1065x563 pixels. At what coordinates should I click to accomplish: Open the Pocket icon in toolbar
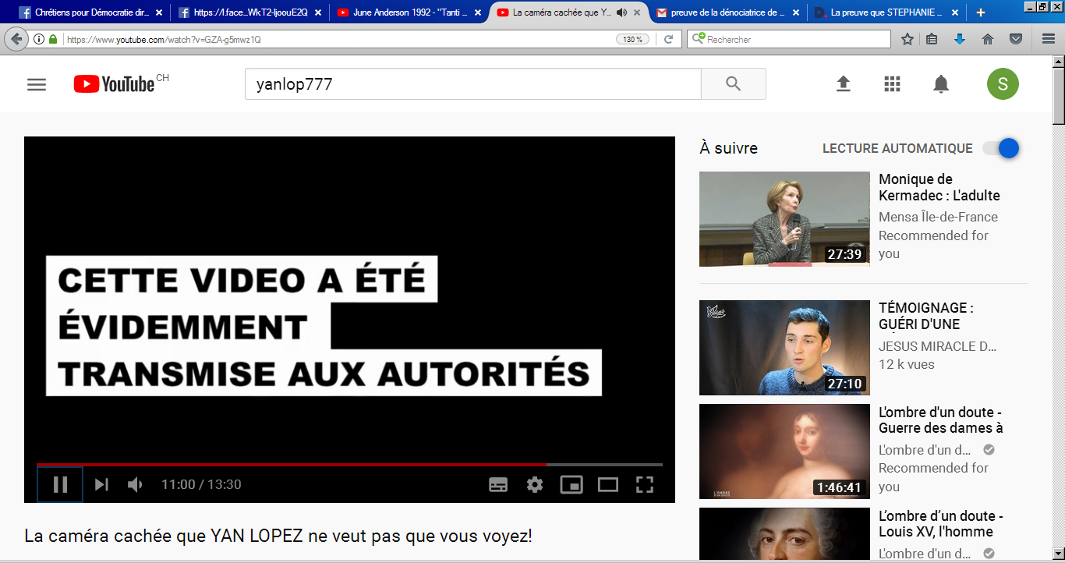1016,39
